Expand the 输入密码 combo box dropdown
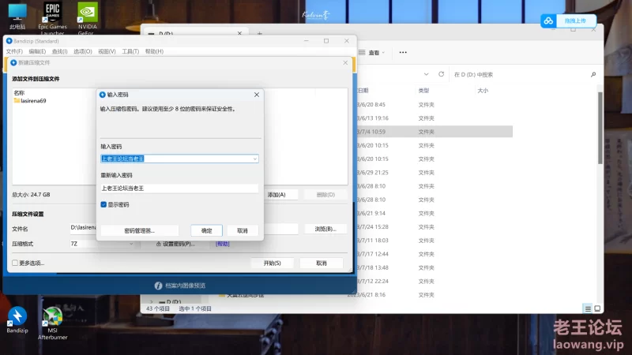The height and width of the screenshot is (355, 632). click(x=254, y=159)
